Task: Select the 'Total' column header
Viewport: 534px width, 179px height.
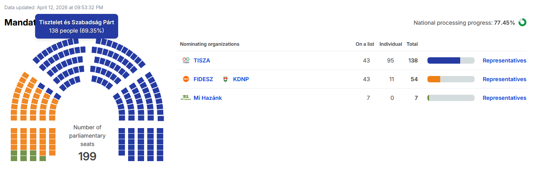Action: pos(412,44)
